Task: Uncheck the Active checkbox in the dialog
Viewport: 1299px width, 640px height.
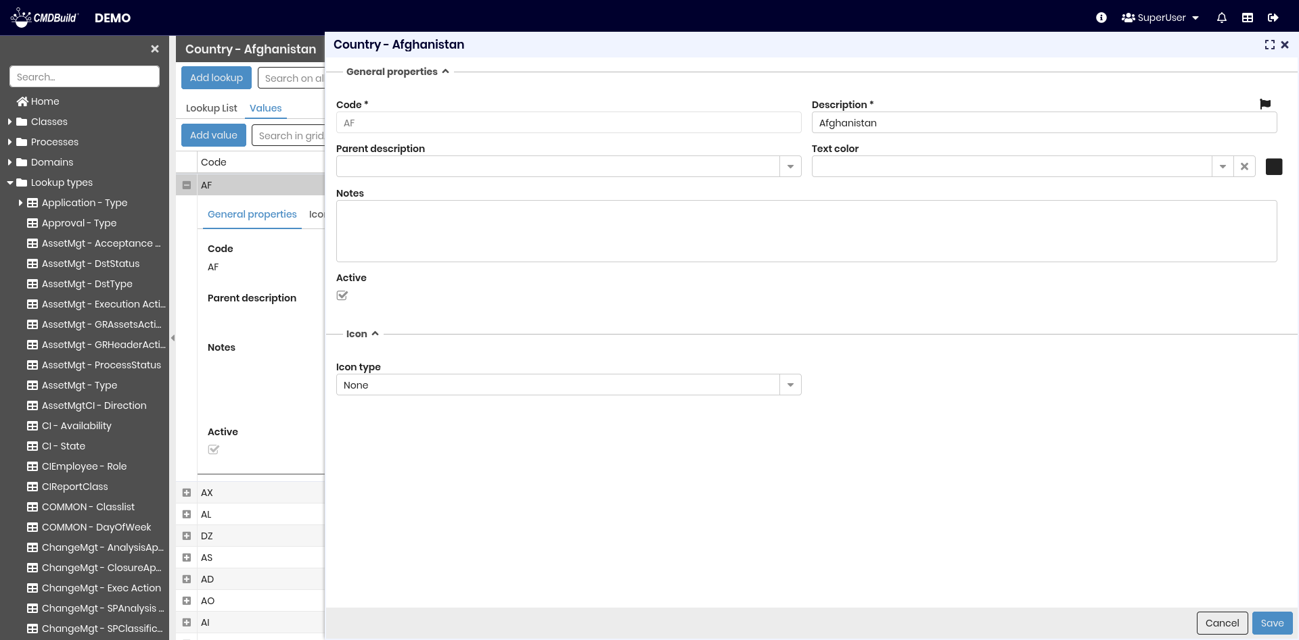Action: [x=342, y=295]
